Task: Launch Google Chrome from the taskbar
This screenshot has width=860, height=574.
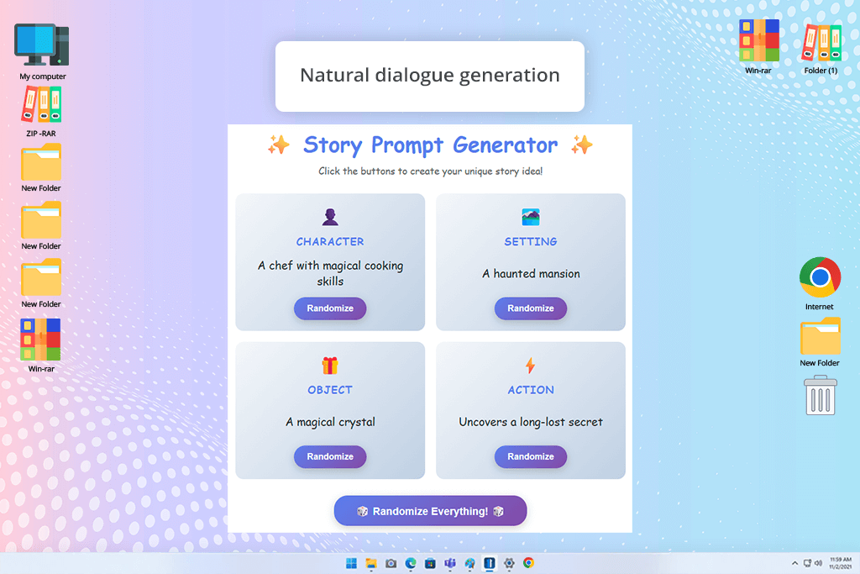Action: 529,564
